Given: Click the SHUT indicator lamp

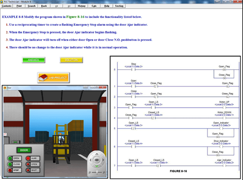Looking at the screenshot, I should pos(28,170).
